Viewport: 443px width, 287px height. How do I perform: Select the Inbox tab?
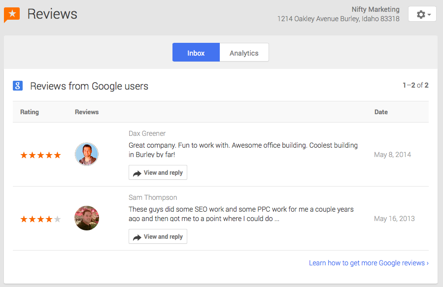click(x=196, y=53)
